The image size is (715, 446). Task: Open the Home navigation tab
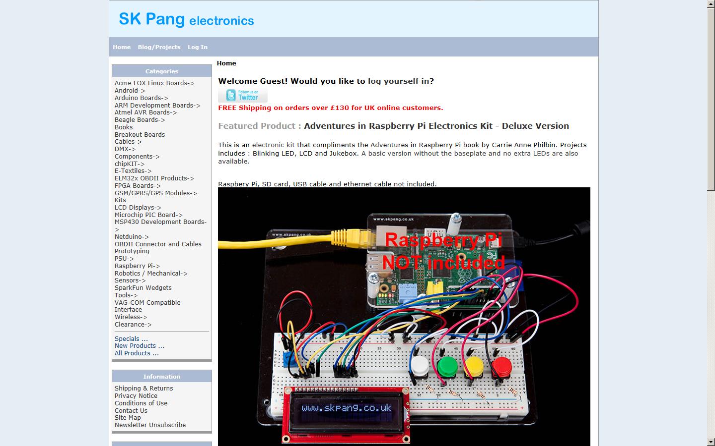pyautogui.click(x=121, y=47)
